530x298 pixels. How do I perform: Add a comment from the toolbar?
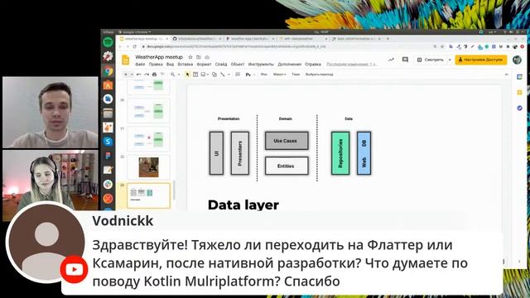[x=238, y=74]
